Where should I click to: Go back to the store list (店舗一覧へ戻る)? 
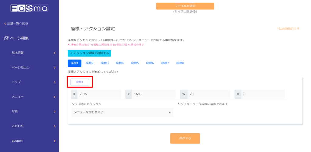point(17,24)
